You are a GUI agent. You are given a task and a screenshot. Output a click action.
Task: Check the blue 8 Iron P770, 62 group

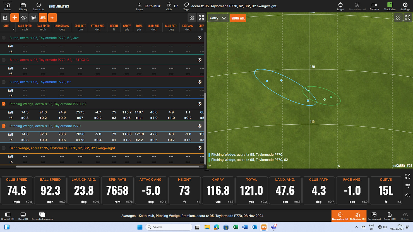(4, 82)
